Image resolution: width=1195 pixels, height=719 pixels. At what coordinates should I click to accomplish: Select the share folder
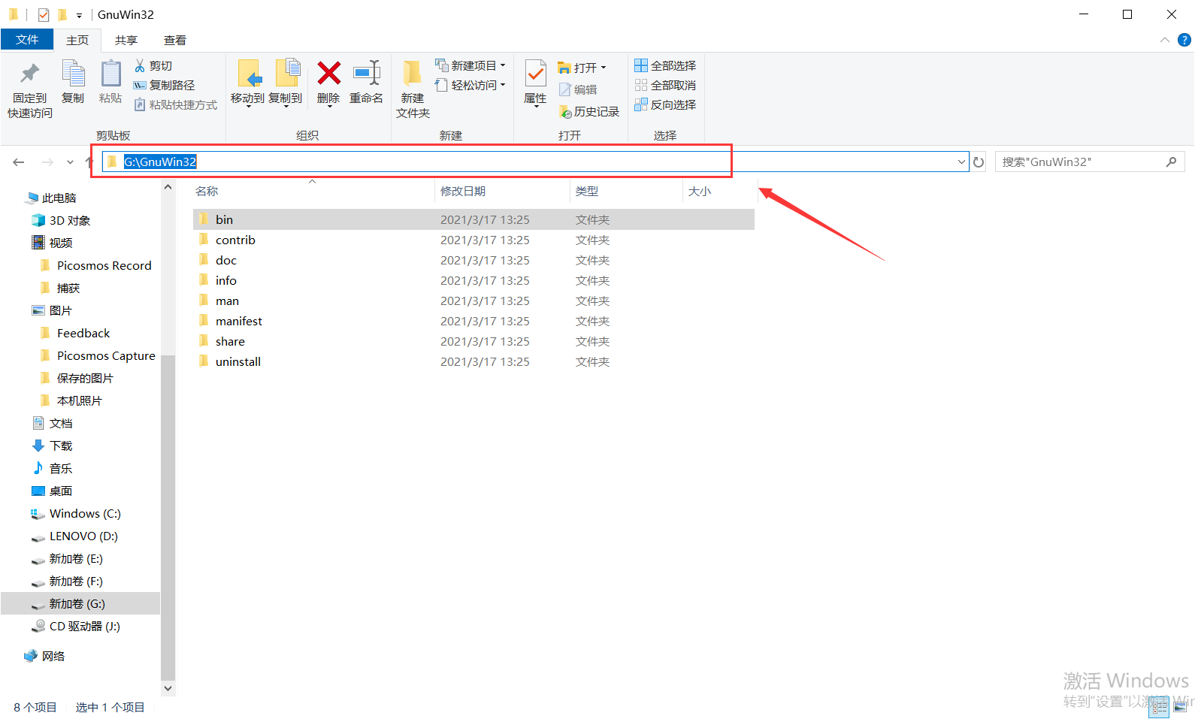click(473, 341)
